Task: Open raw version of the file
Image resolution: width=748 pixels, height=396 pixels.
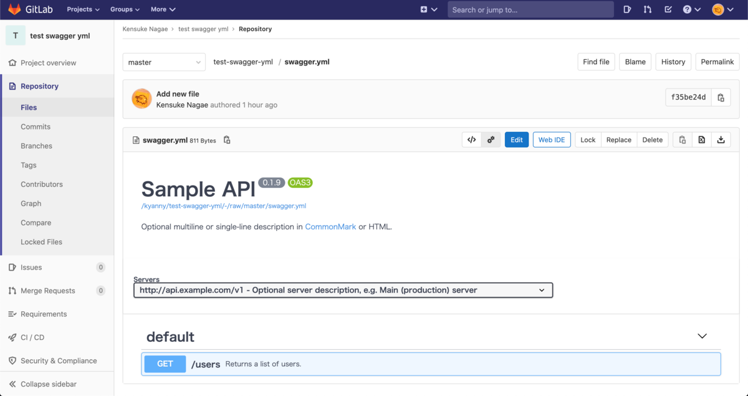Action: point(701,139)
